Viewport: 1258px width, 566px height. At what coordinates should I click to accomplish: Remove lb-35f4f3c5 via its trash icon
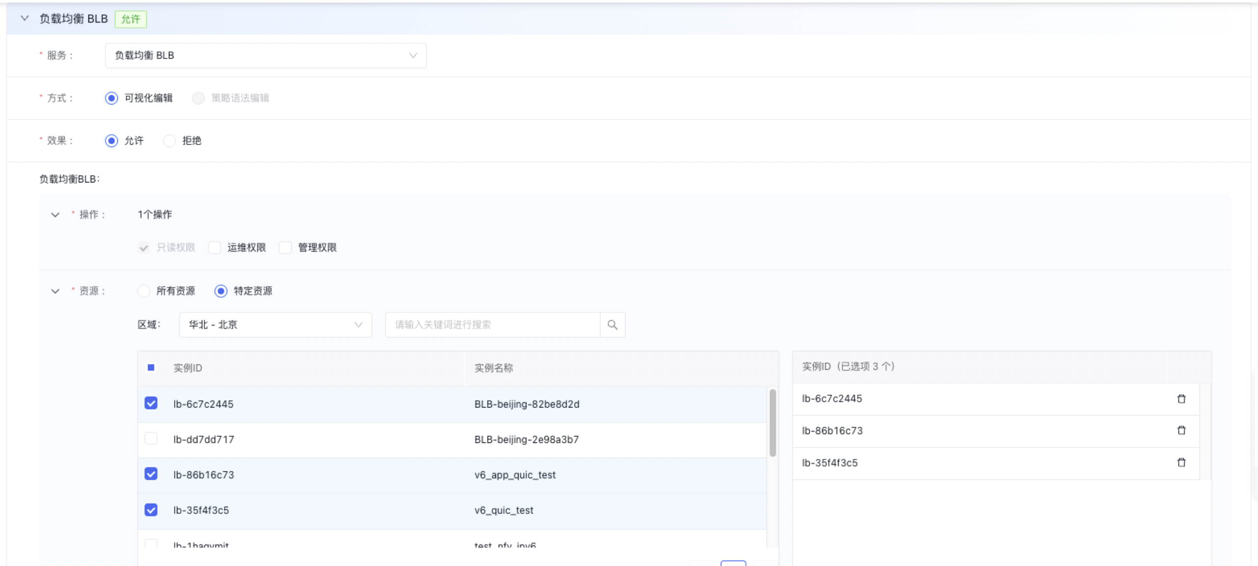point(1181,463)
